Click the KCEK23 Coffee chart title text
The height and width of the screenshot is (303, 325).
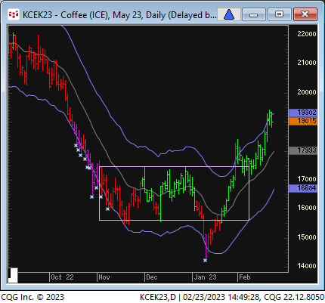click(x=119, y=15)
